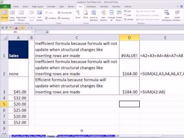The height and width of the screenshot is (138, 184).
Task: Open a New Window
Action: point(103,15)
